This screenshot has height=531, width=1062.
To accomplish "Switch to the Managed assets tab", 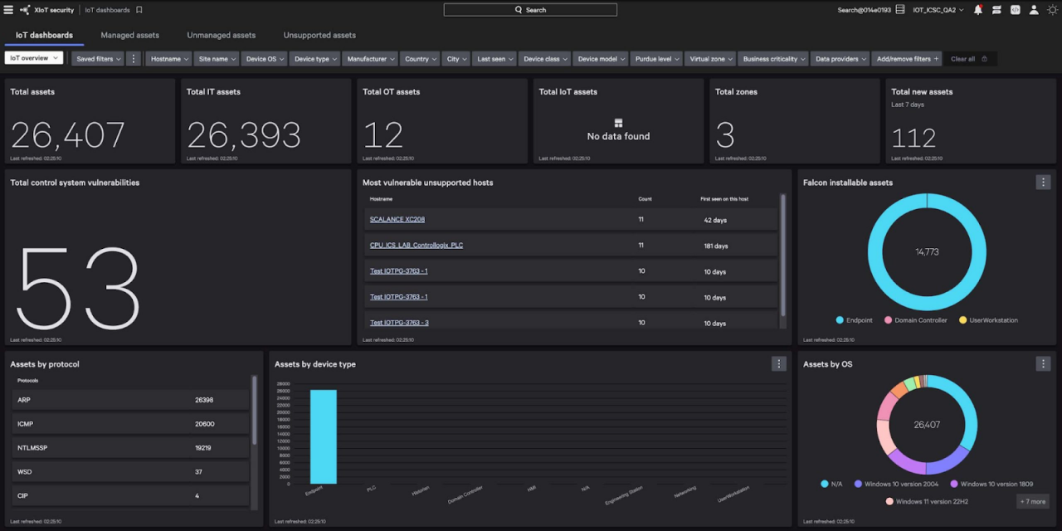I will pyautogui.click(x=129, y=35).
